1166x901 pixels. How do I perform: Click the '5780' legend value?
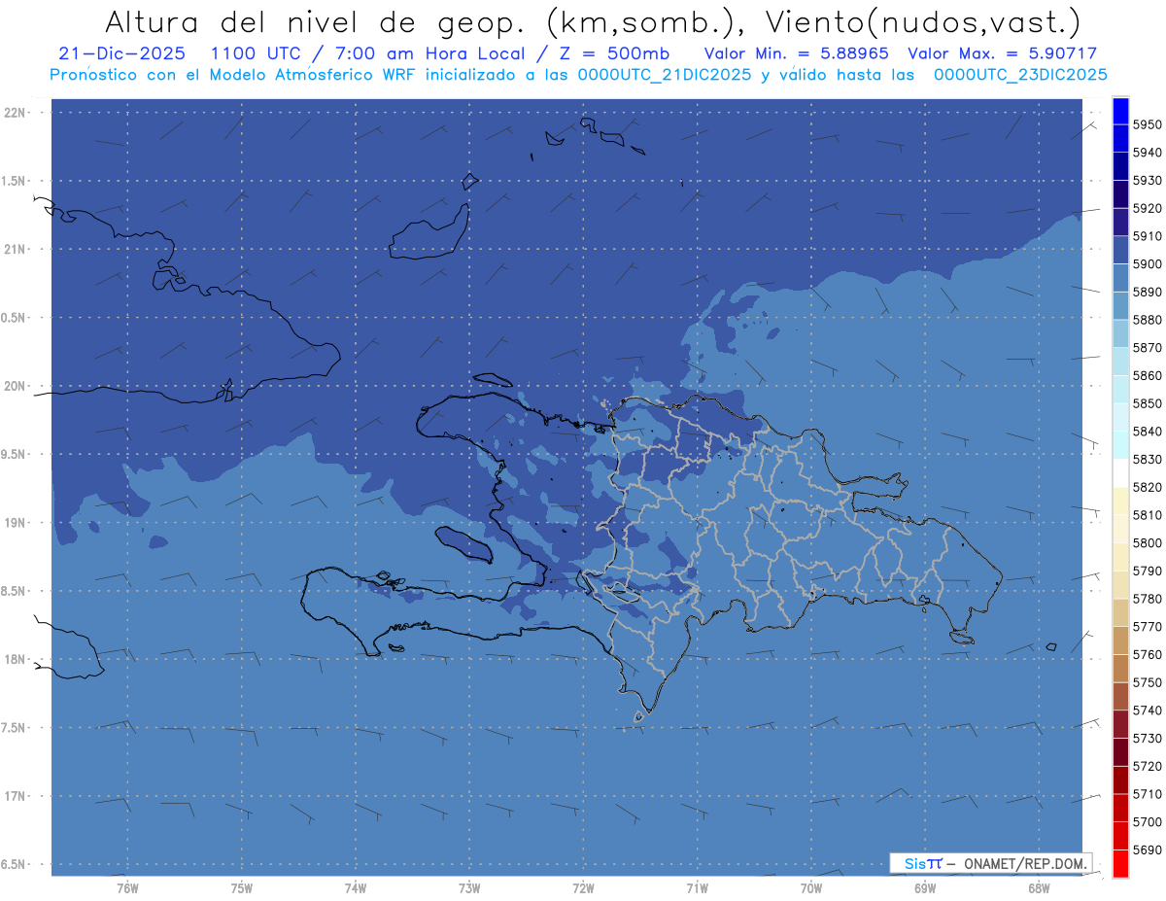point(1147,599)
